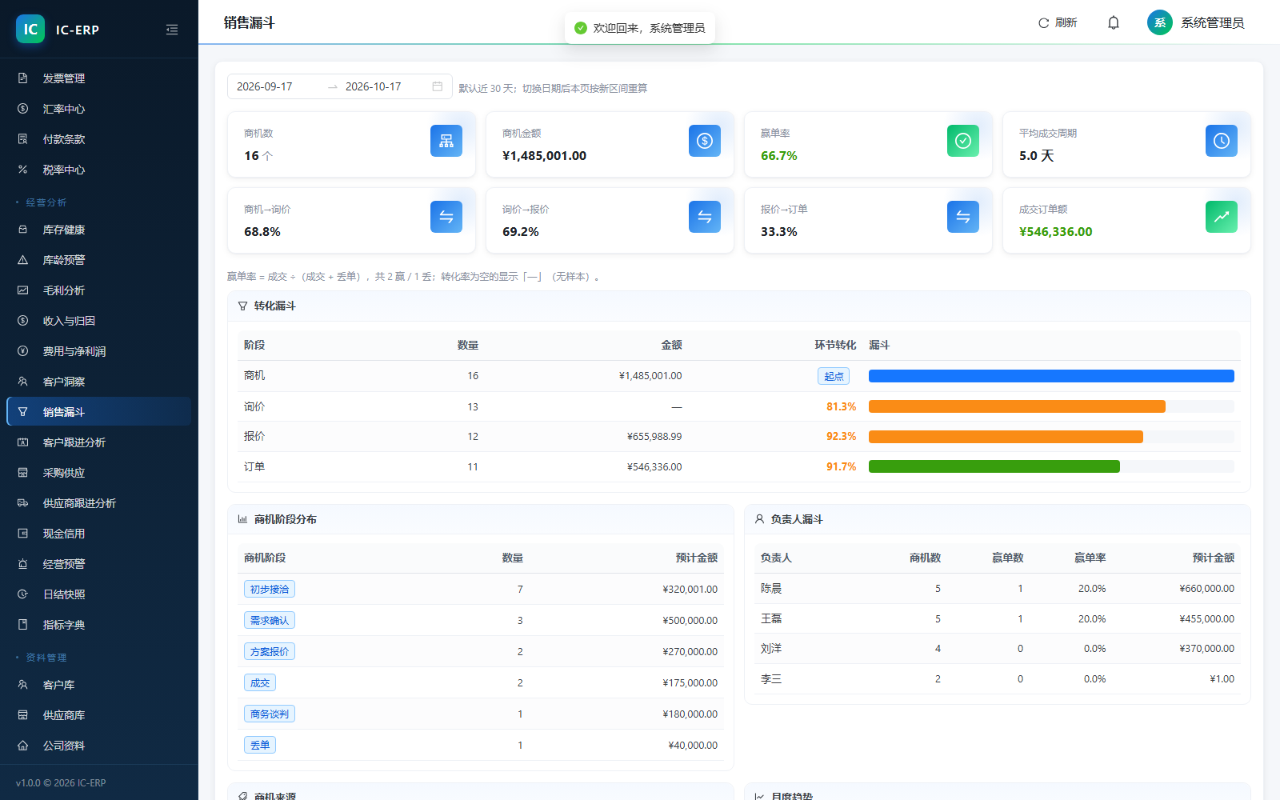Click the 成交订单额 trend icon
Screen dimensions: 1280x800
tap(1222, 217)
